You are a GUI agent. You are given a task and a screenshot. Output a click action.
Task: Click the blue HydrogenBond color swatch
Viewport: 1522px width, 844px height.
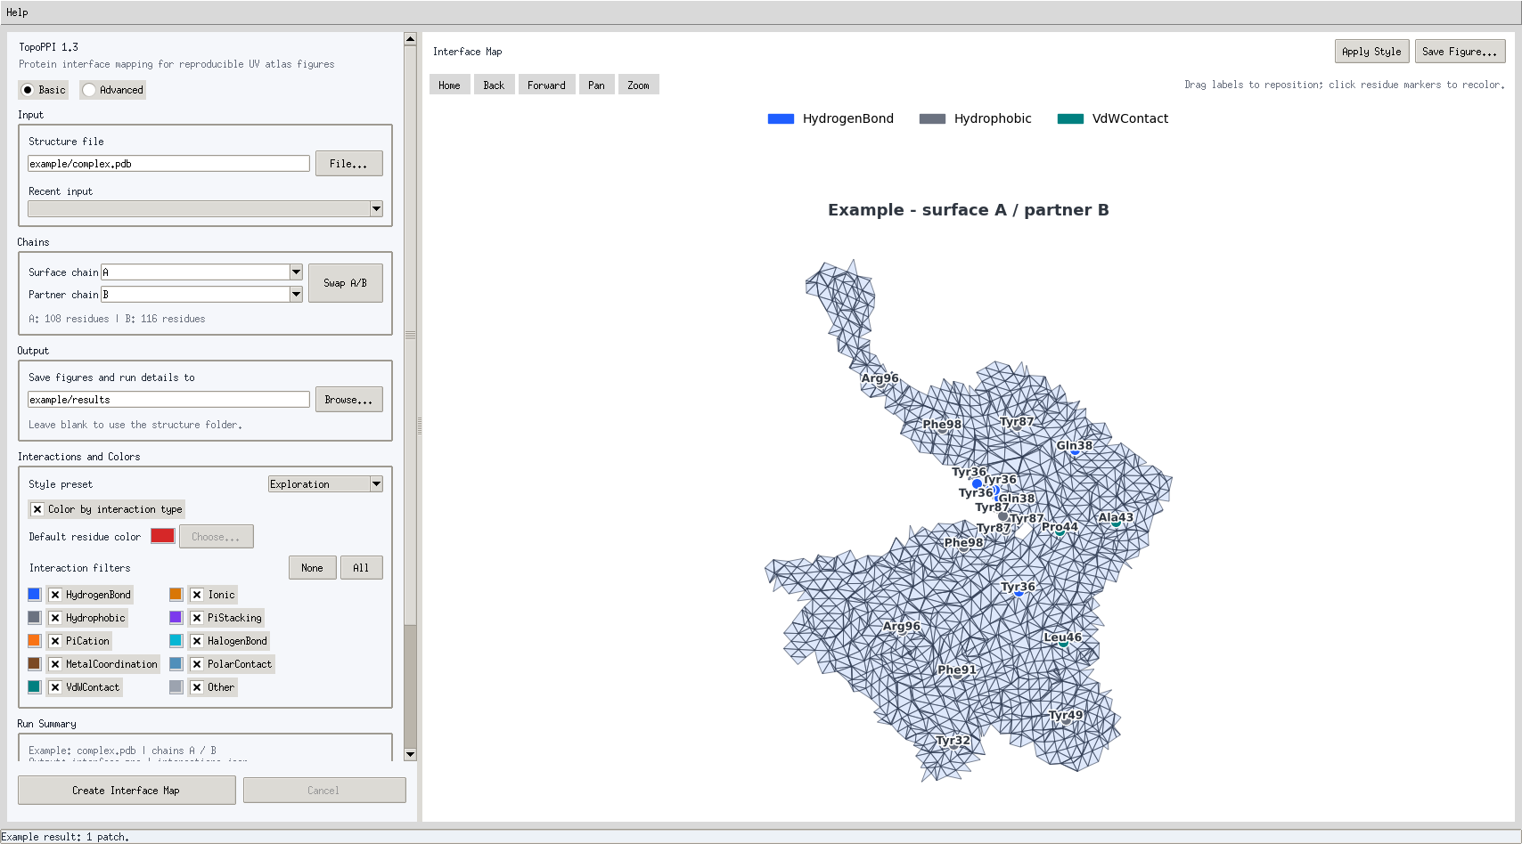pos(34,595)
